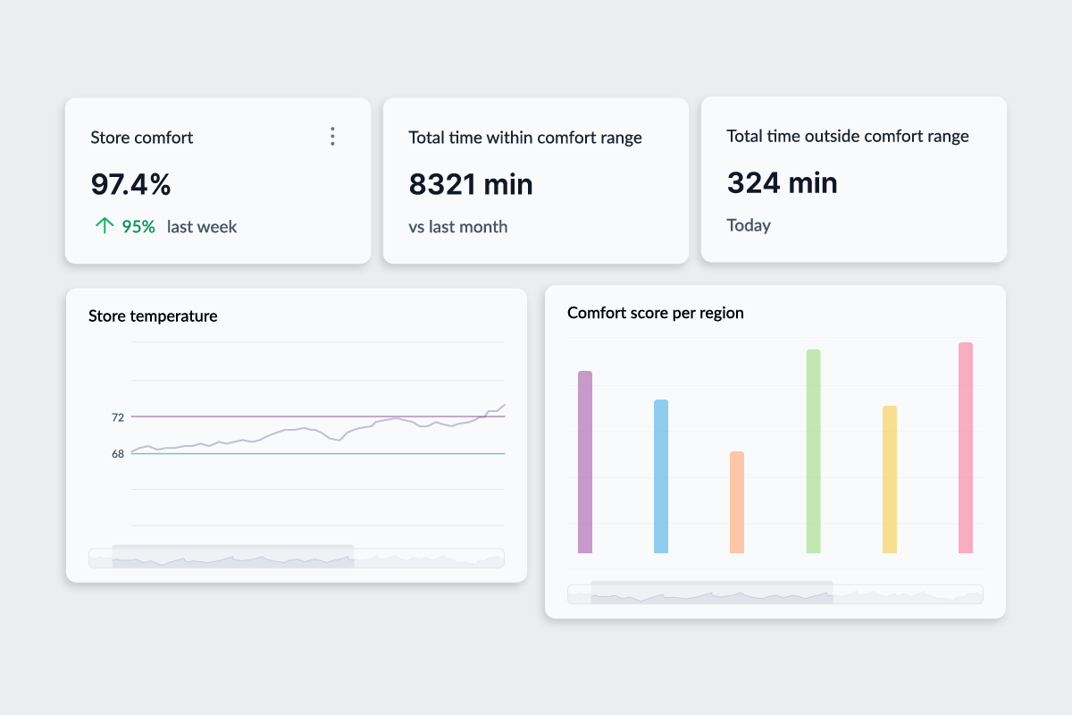Click the green bar in Comfort score chart
Screen dimensions: 1072x715
(x=813, y=451)
